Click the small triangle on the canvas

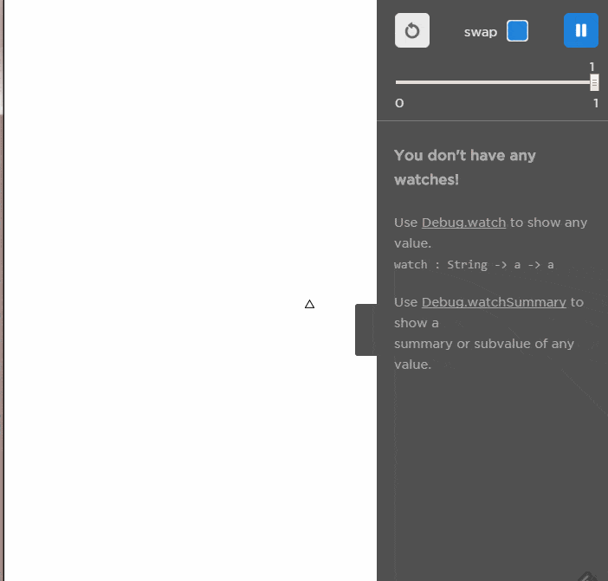coord(309,304)
